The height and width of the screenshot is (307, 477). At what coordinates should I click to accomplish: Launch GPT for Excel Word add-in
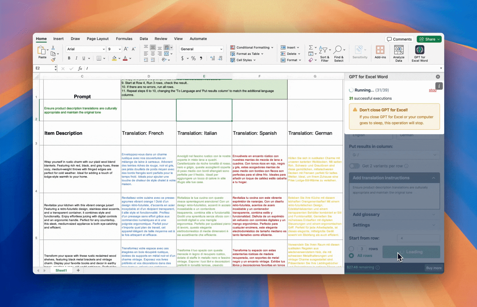(x=420, y=54)
